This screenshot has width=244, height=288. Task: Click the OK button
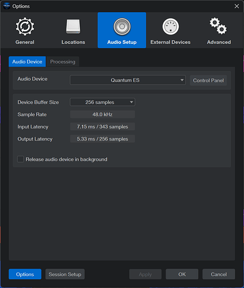[x=182, y=274]
